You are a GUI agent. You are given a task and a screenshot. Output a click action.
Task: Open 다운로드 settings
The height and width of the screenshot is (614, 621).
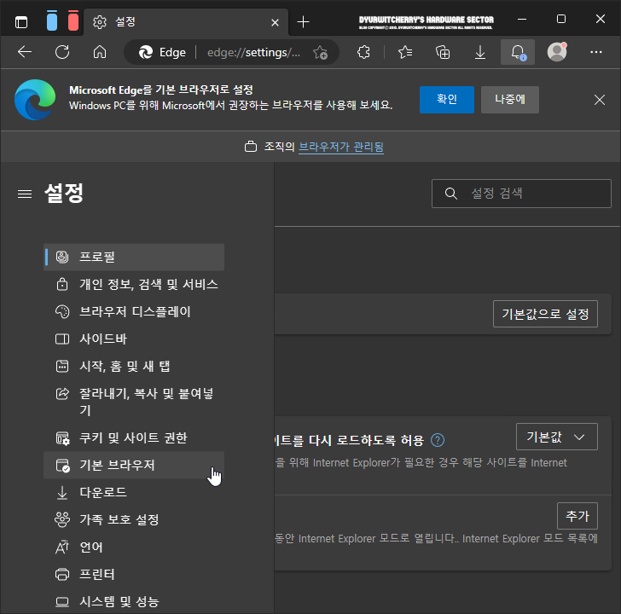click(x=134, y=492)
